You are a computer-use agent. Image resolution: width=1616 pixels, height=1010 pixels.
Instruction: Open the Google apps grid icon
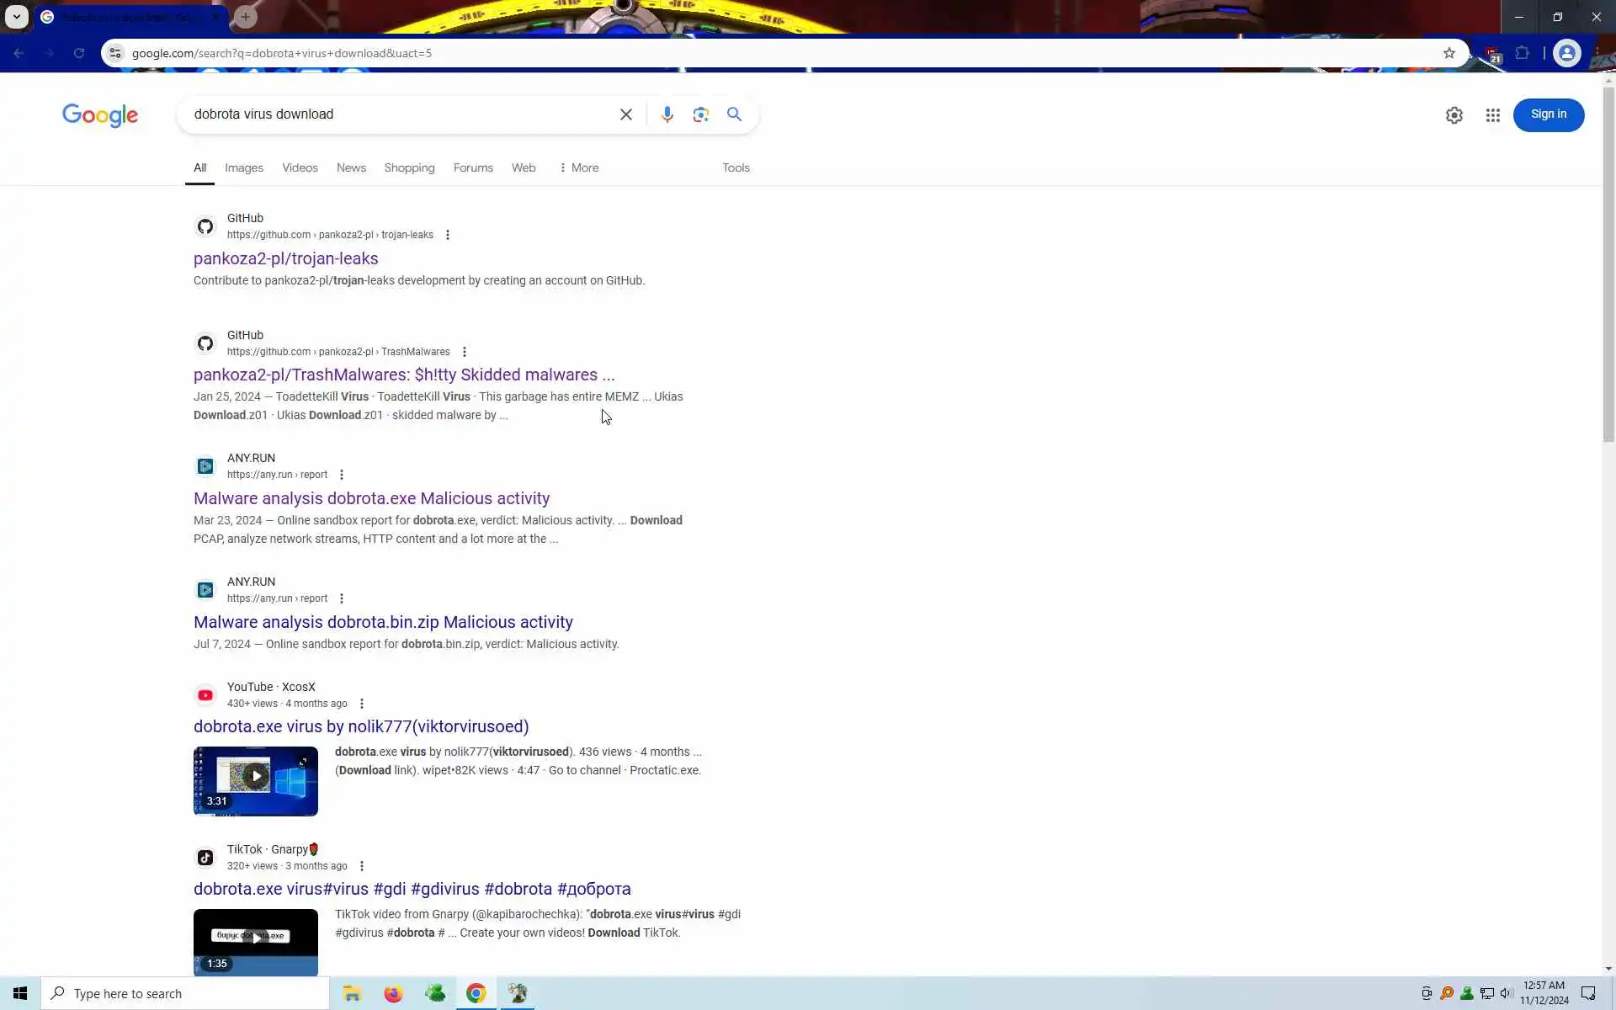click(1492, 115)
